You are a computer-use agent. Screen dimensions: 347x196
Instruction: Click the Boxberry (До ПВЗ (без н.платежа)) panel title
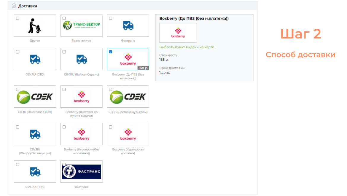click(x=194, y=19)
